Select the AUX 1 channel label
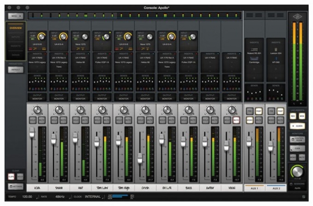 (x=254, y=188)
